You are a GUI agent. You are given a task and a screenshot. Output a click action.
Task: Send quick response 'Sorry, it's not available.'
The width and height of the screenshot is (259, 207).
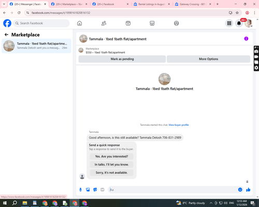[x=111, y=172]
